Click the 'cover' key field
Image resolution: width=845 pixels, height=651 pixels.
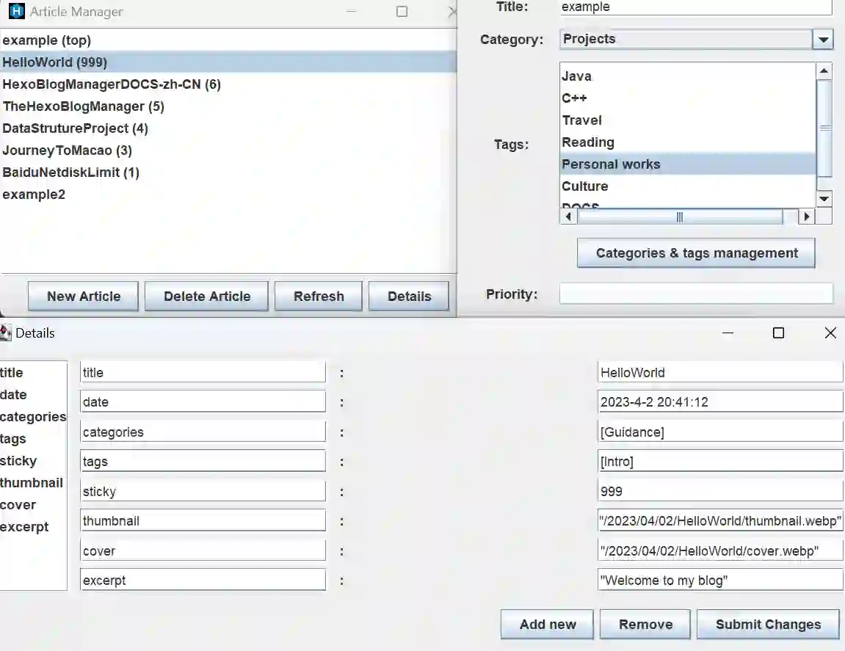[203, 550]
